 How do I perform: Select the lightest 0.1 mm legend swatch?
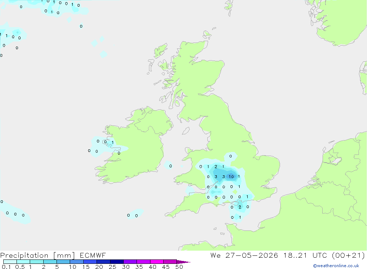10,262
